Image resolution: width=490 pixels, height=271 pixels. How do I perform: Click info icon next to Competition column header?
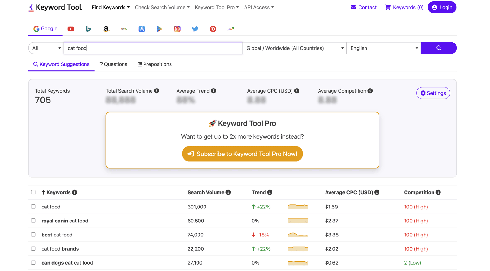(x=438, y=192)
